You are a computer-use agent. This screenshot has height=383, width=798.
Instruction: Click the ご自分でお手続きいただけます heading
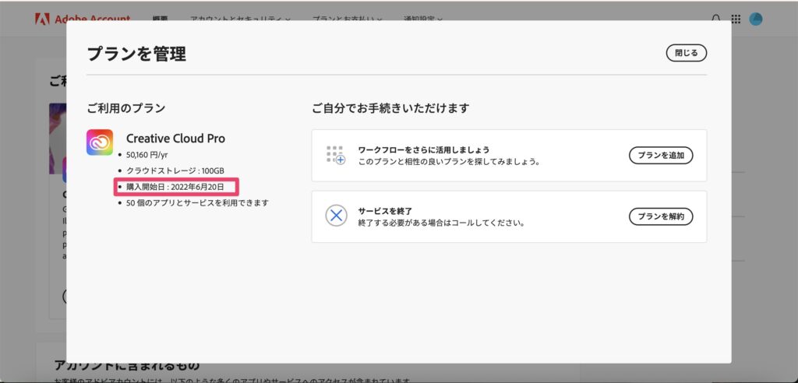point(390,108)
